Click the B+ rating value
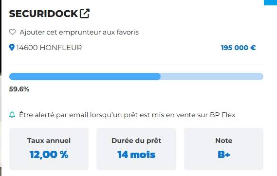The image size is (277, 176). pos(223,155)
